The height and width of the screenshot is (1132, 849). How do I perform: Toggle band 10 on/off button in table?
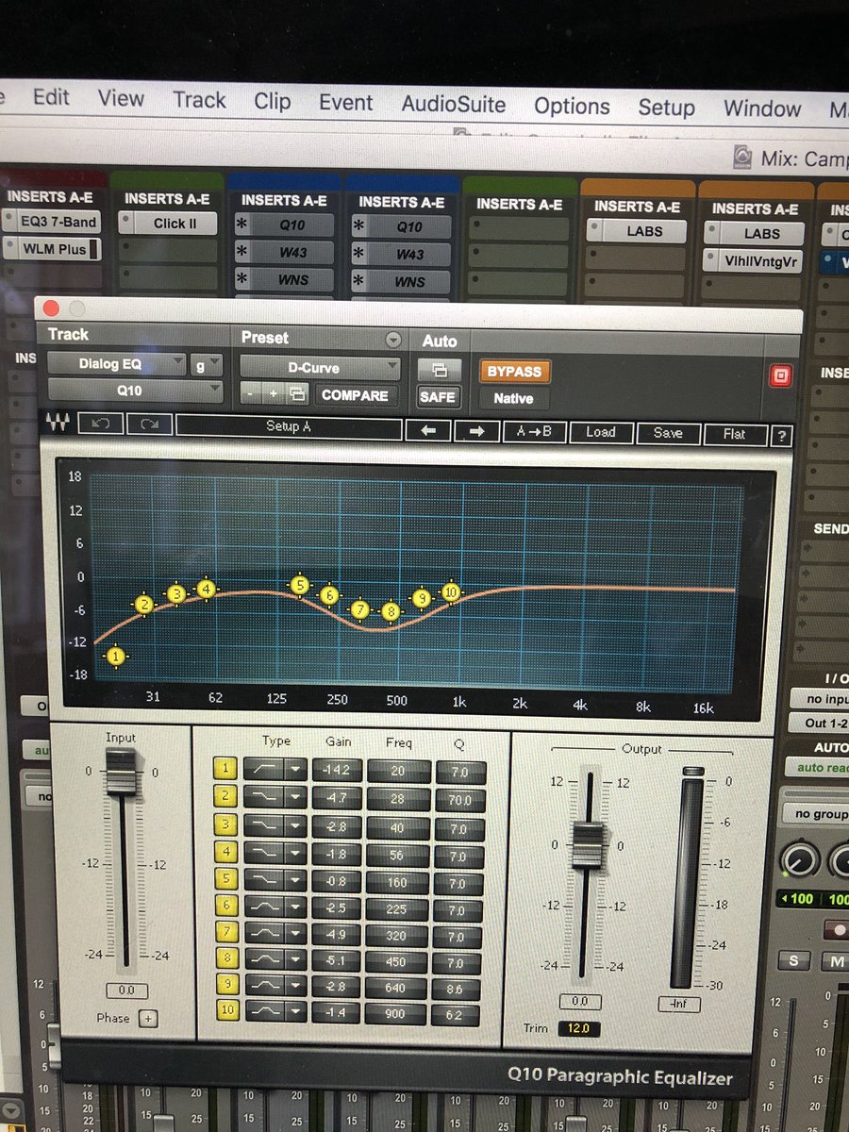226,1012
